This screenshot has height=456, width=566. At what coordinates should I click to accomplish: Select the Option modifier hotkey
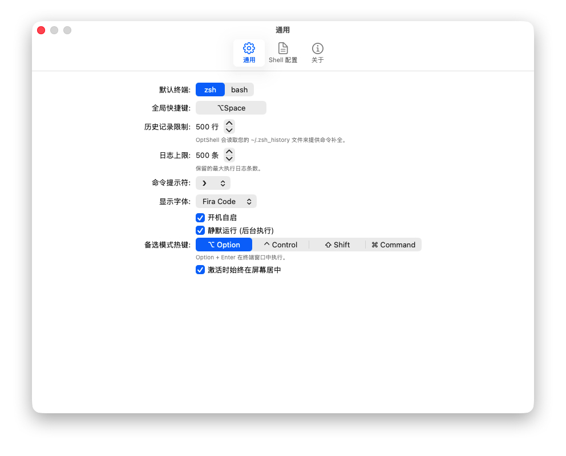click(224, 245)
